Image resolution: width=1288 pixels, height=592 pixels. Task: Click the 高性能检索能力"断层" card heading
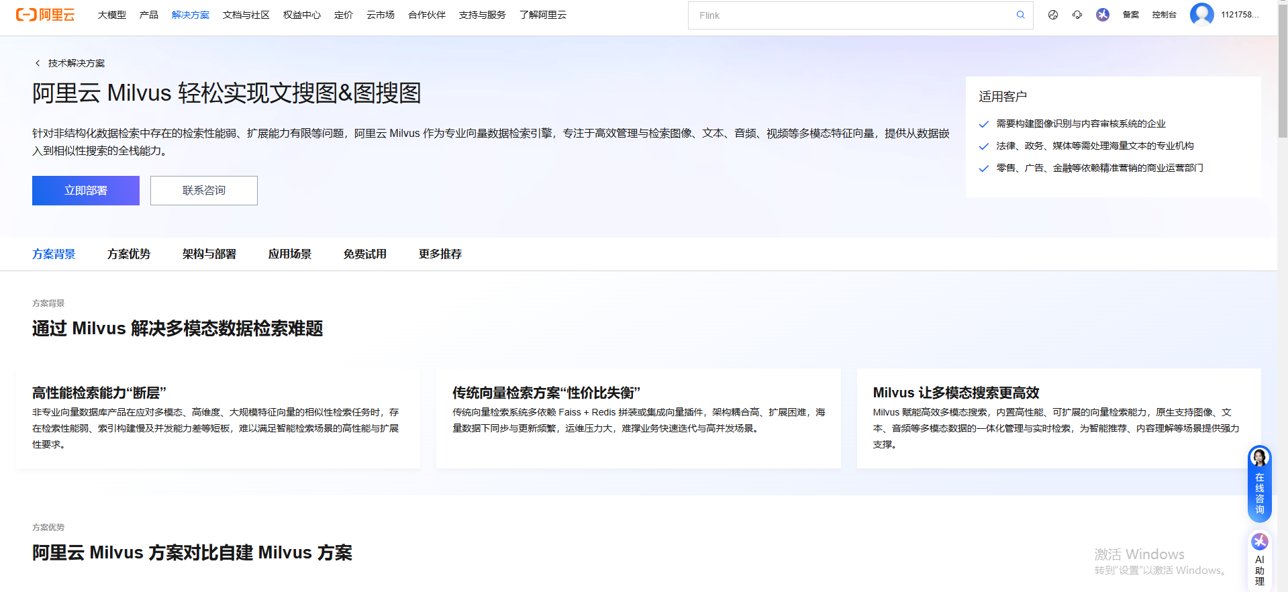click(99, 393)
